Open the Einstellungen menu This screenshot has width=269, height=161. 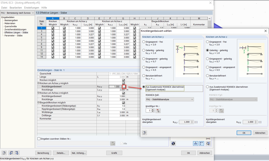click(32, 7)
